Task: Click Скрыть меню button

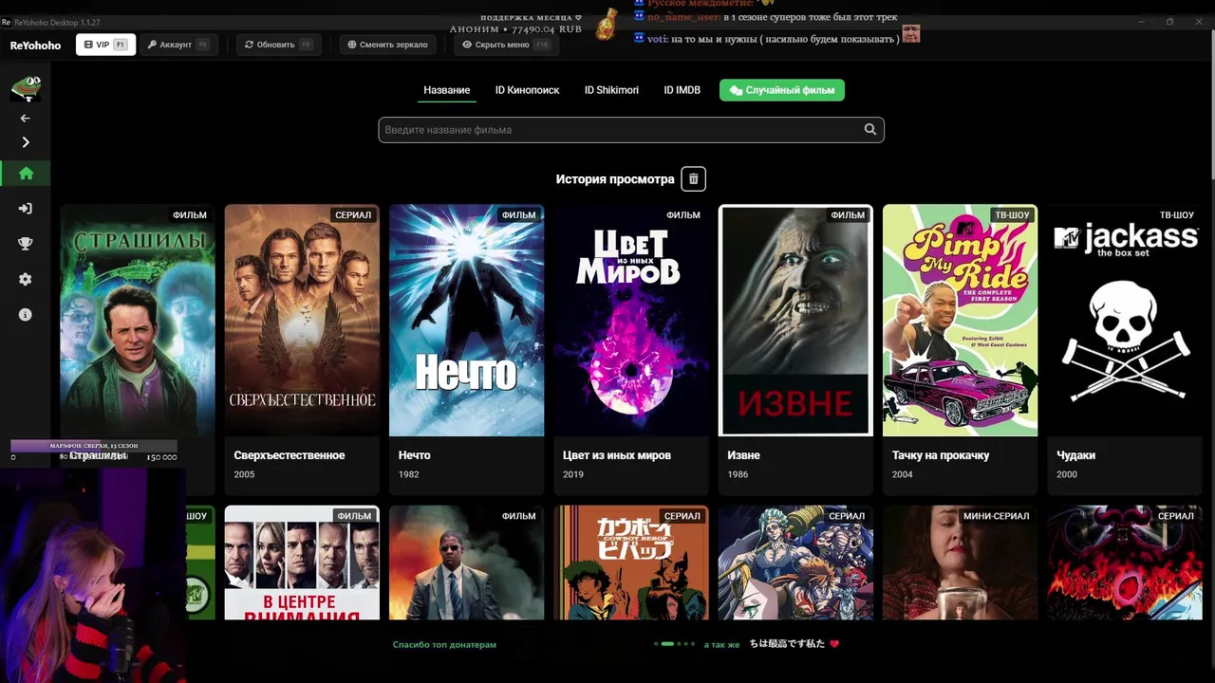Action: [506, 45]
